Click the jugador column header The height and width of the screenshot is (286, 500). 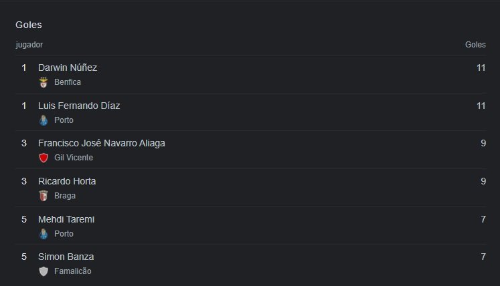(29, 45)
